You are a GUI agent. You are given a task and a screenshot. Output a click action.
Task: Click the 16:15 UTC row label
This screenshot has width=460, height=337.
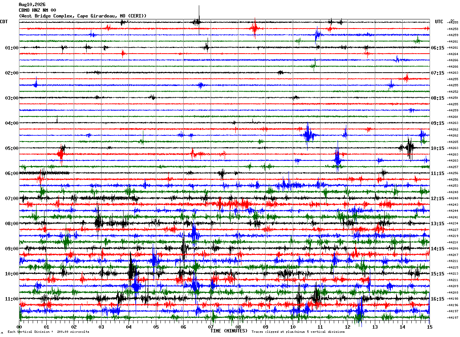click(438, 299)
